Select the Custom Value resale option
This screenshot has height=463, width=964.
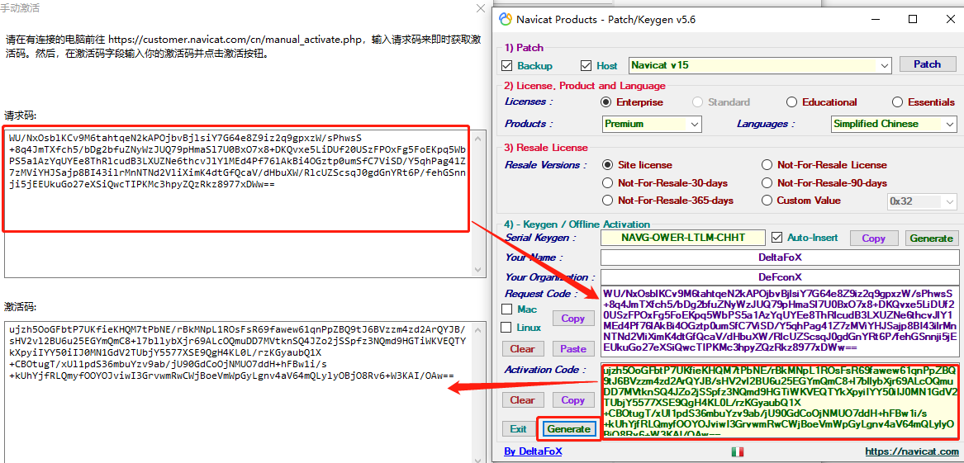point(767,201)
